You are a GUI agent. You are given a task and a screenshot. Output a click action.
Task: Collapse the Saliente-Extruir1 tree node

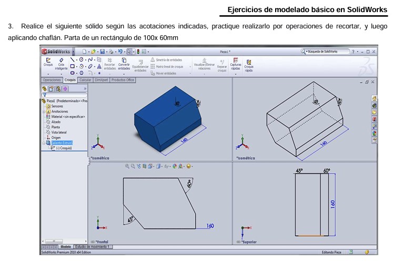[44, 143]
